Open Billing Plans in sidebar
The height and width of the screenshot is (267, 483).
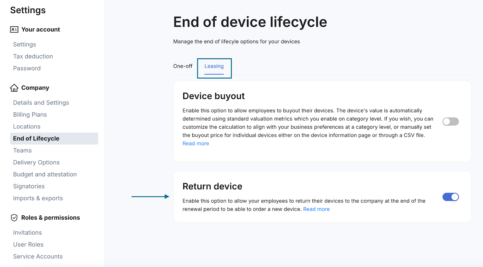point(30,115)
